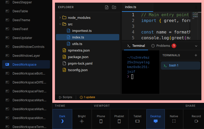Set viewport to Tablet
This screenshot has height=129, width=204.
click(137, 119)
